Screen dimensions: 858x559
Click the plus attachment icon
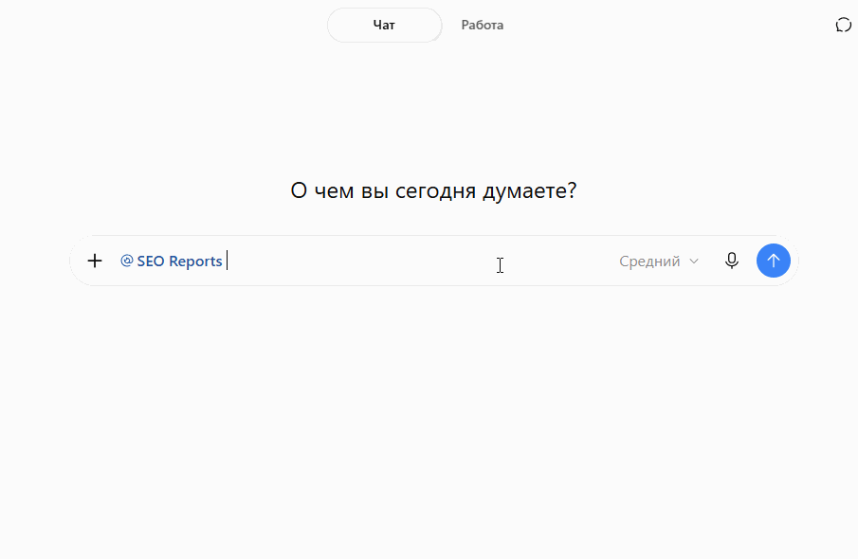pyautogui.click(x=95, y=261)
